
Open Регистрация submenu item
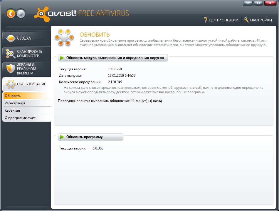pos(27,103)
